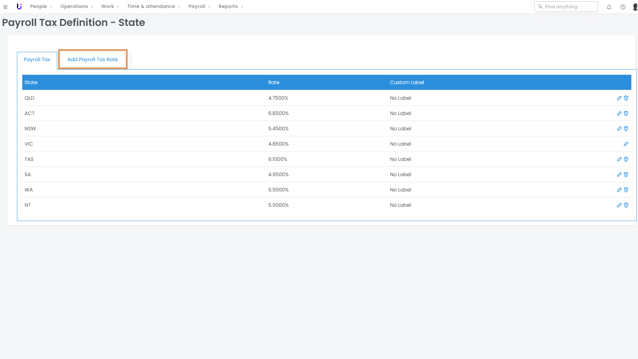Switch to the Payroll Tax tab

click(x=37, y=60)
